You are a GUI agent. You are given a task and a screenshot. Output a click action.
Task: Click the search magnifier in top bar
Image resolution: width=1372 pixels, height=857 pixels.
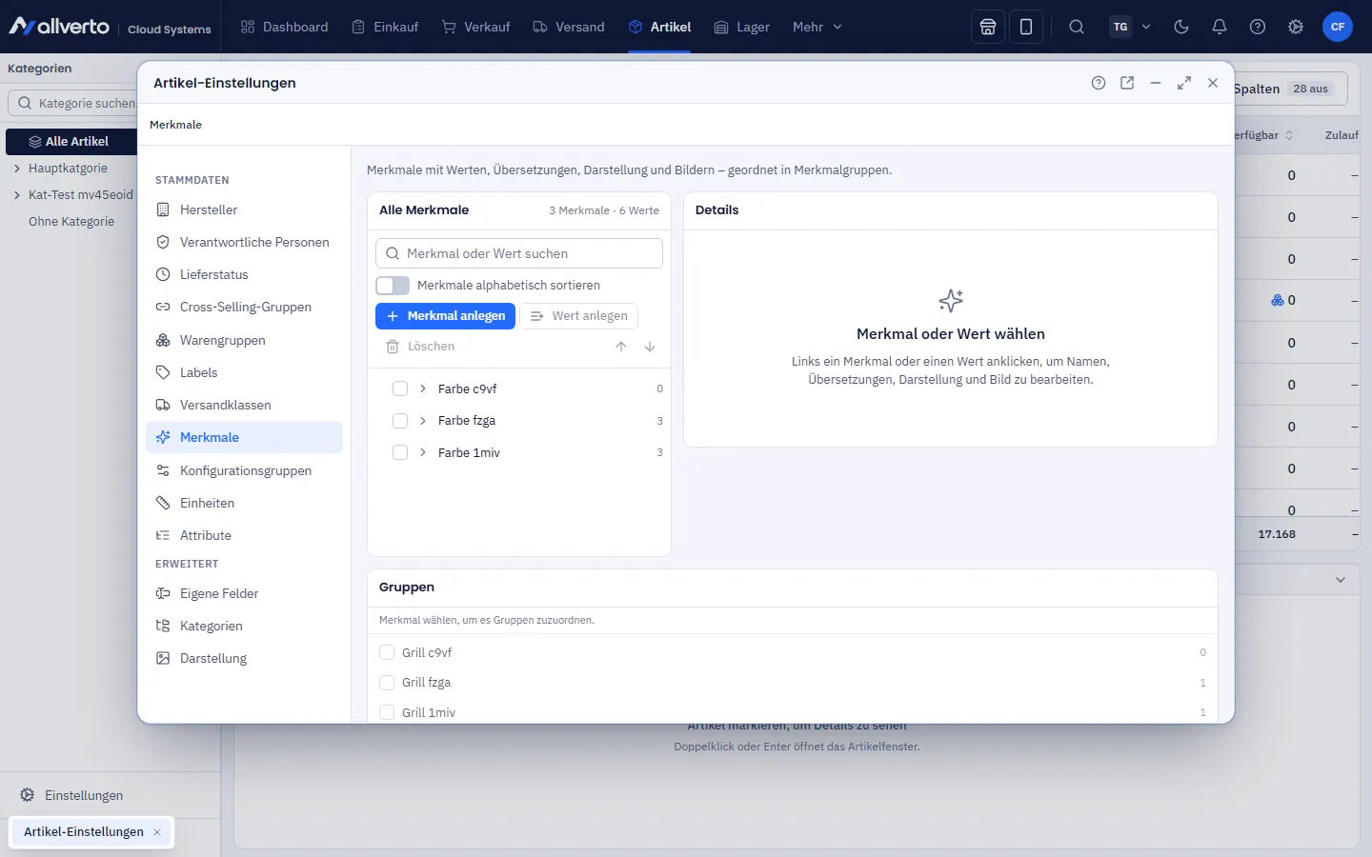click(x=1077, y=27)
